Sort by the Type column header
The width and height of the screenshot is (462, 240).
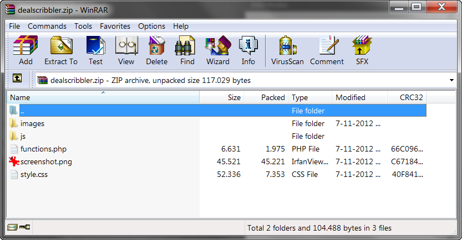pos(310,97)
